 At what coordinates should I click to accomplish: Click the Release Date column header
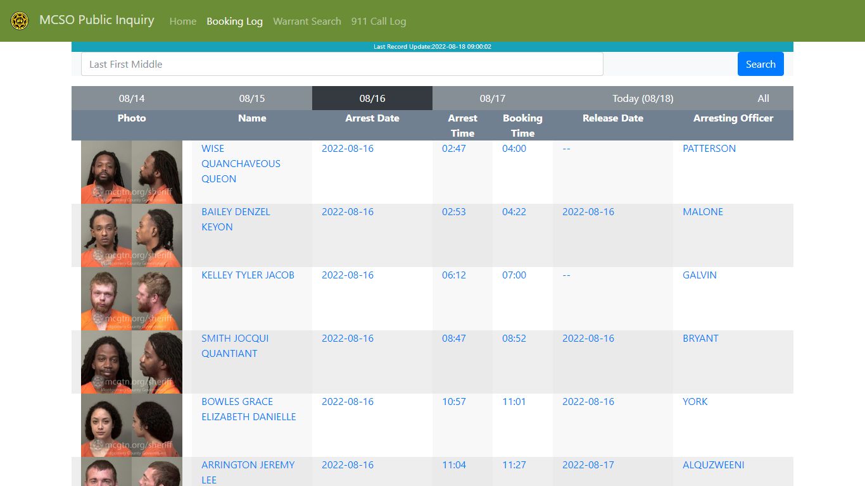[x=613, y=118]
